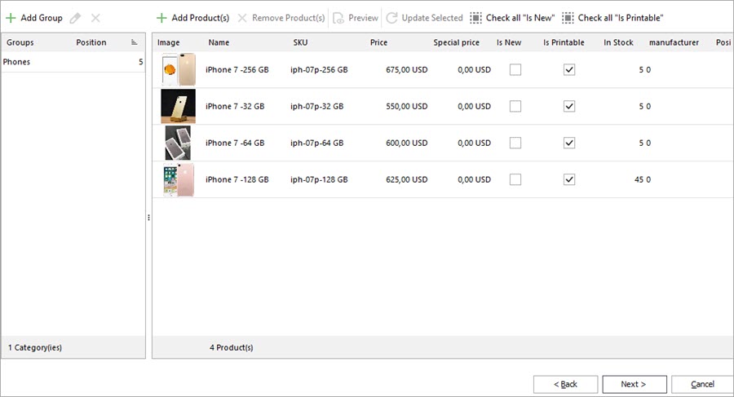The height and width of the screenshot is (397, 734).
Task: Click the panel splitter handle dots
Action: 149,218
